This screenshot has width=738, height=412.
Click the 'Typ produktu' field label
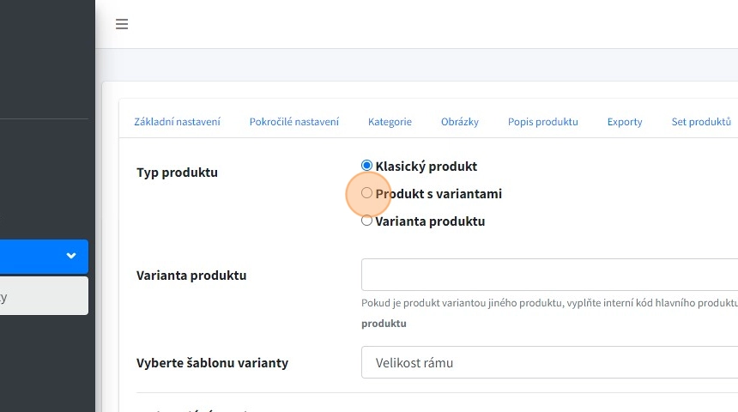point(177,173)
